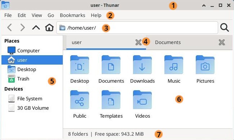Open the View menu

(x=37, y=15)
